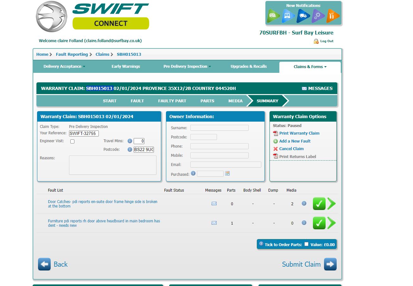Click the Claims breadcrumb link
413x286 pixels.
pos(102,54)
